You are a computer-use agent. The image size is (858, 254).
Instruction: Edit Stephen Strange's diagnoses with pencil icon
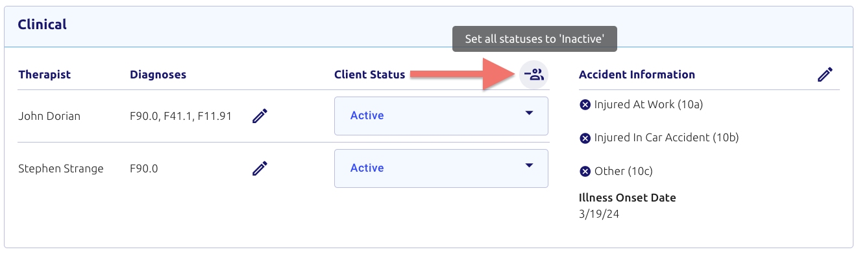click(x=260, y=168)
